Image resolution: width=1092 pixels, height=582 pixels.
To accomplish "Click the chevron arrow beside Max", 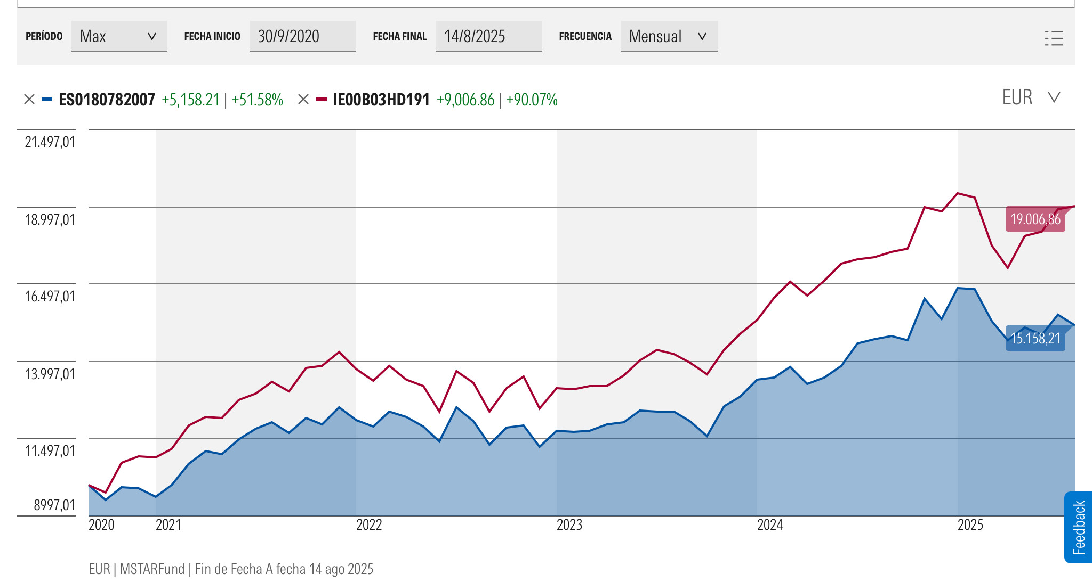I will pyautogui.click(x=152, y=37).
